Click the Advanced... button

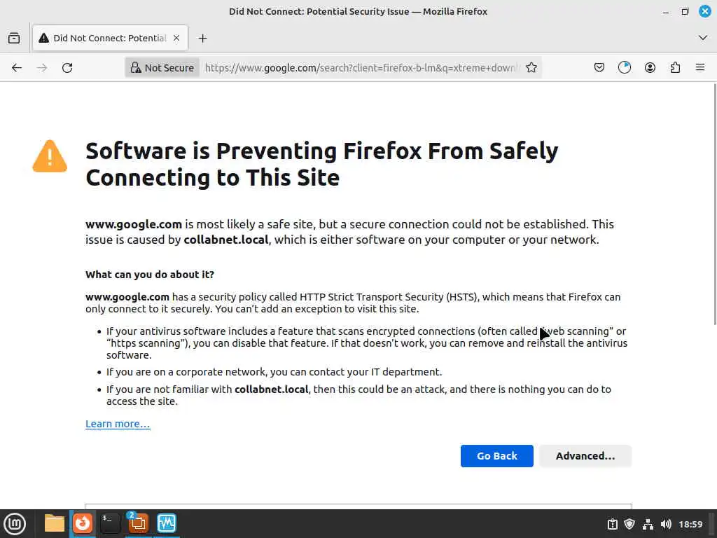pyautogui.click(x=585, y=455)
